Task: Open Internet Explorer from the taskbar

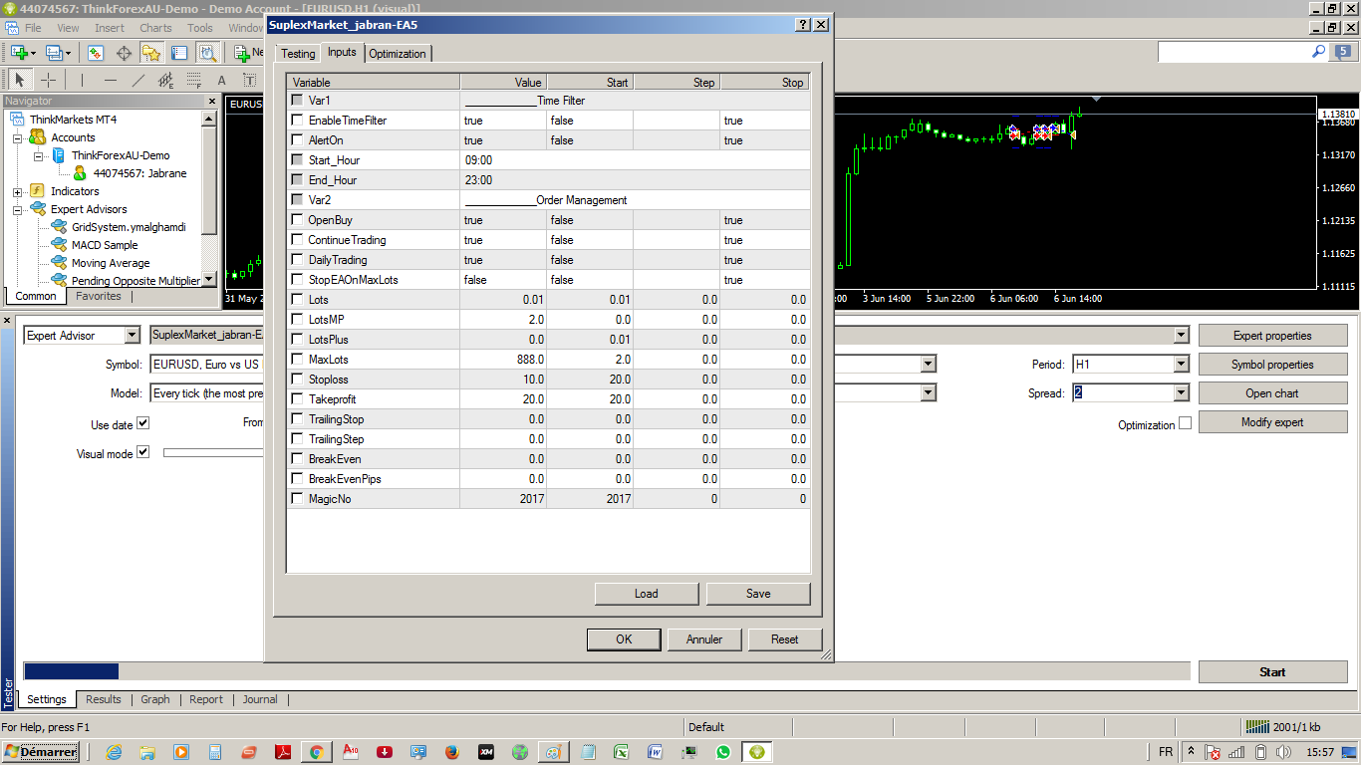Action: pyautogui.click(x=114, y=752)
